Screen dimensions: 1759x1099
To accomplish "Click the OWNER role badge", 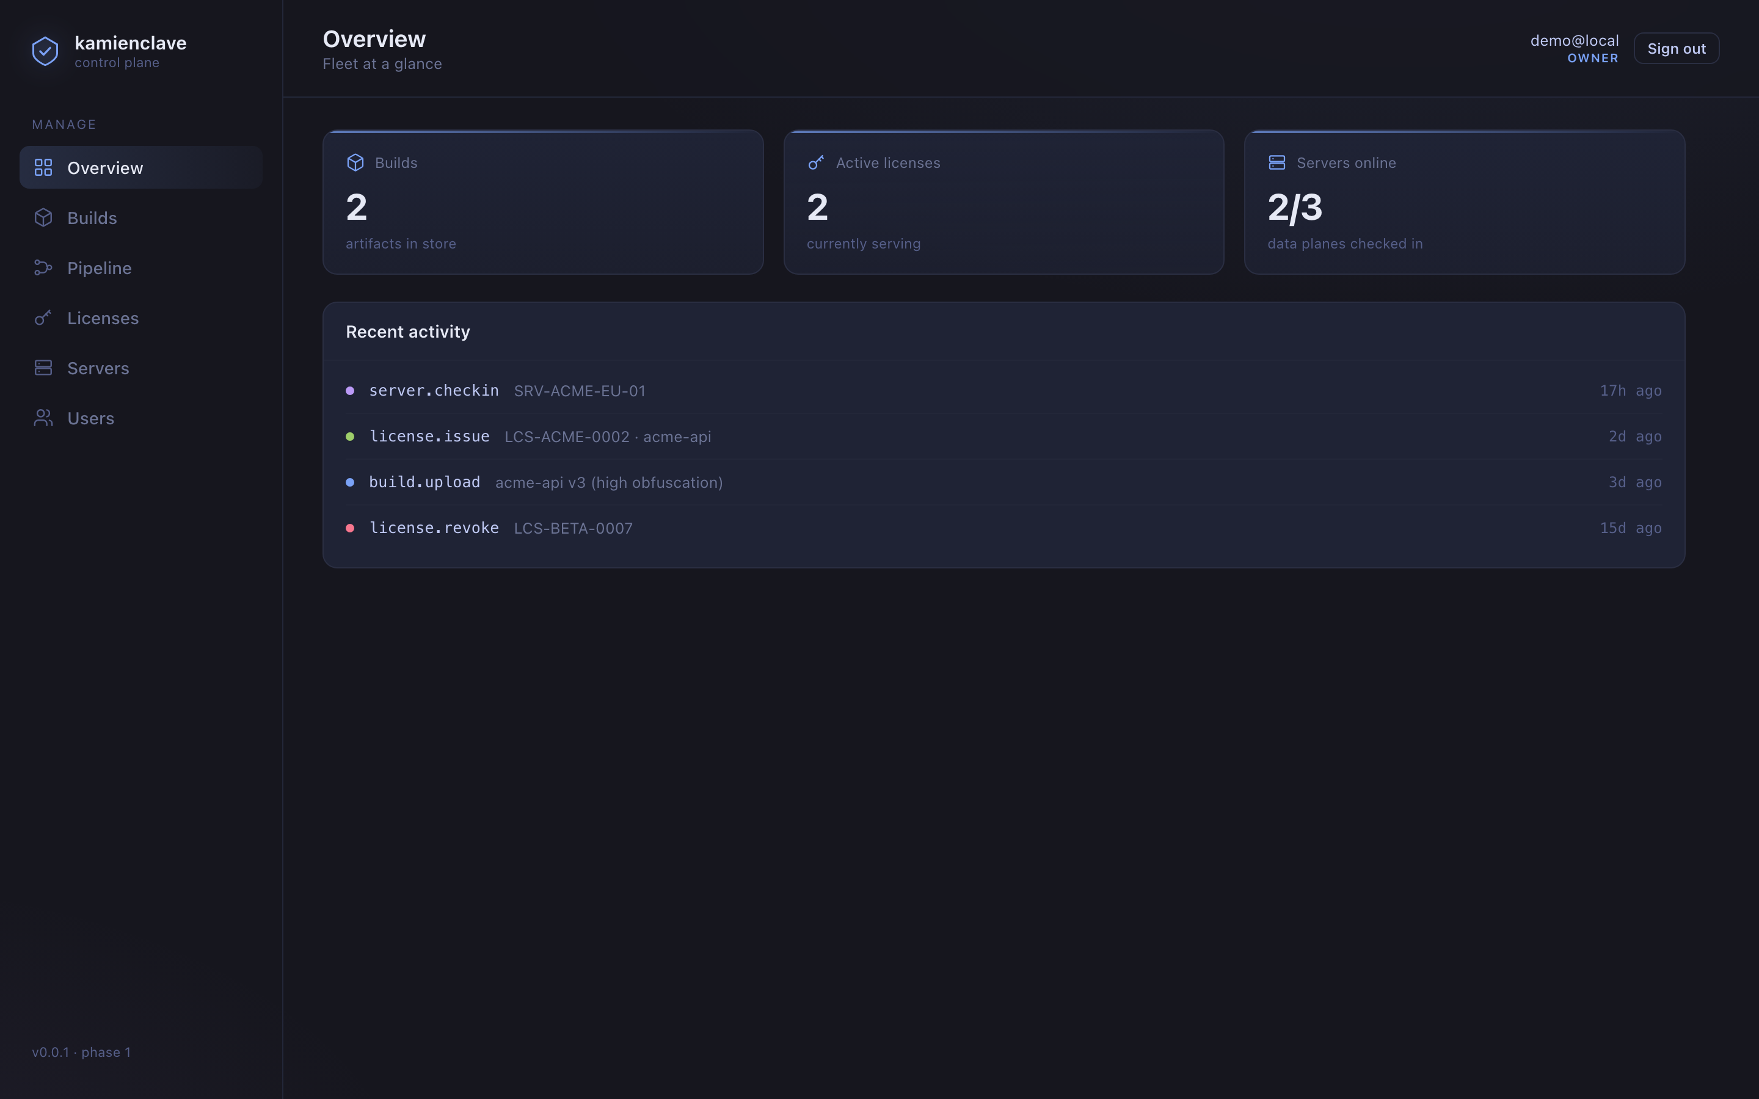I will pyautogui.click(x=1592, y=58).
